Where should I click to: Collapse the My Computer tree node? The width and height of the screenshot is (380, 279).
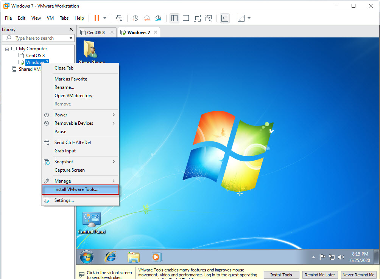point(7,49)
